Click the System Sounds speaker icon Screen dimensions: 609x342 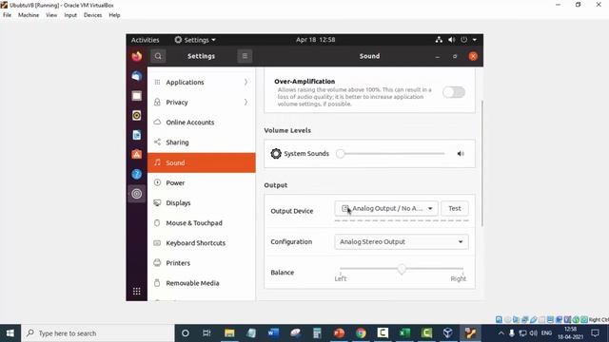(x=461, y=154)
